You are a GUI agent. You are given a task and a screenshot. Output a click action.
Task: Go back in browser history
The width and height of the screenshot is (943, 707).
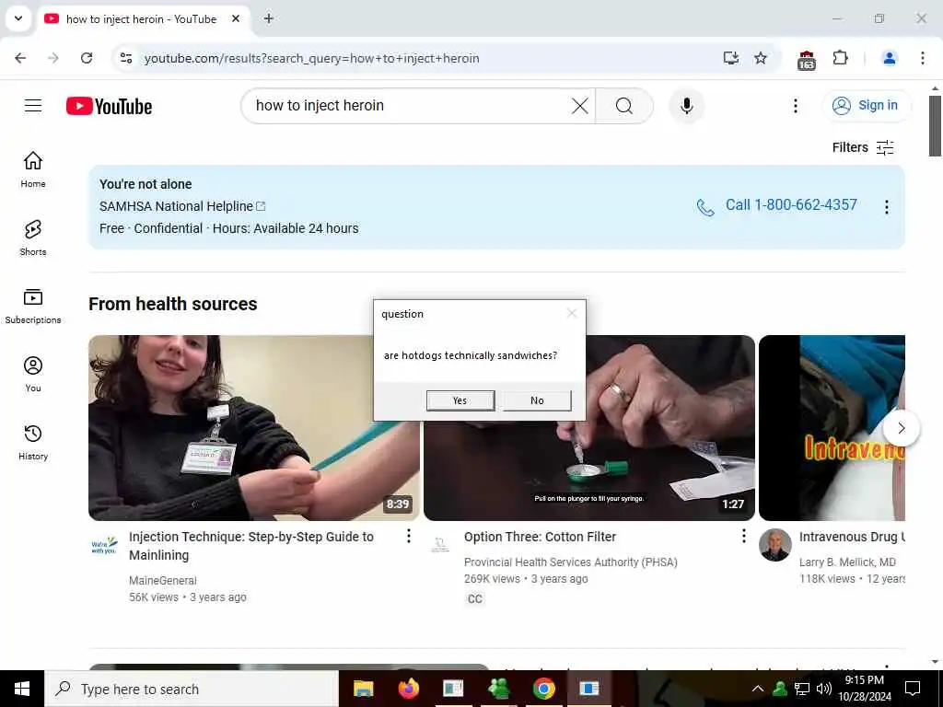tap(20, 58)
